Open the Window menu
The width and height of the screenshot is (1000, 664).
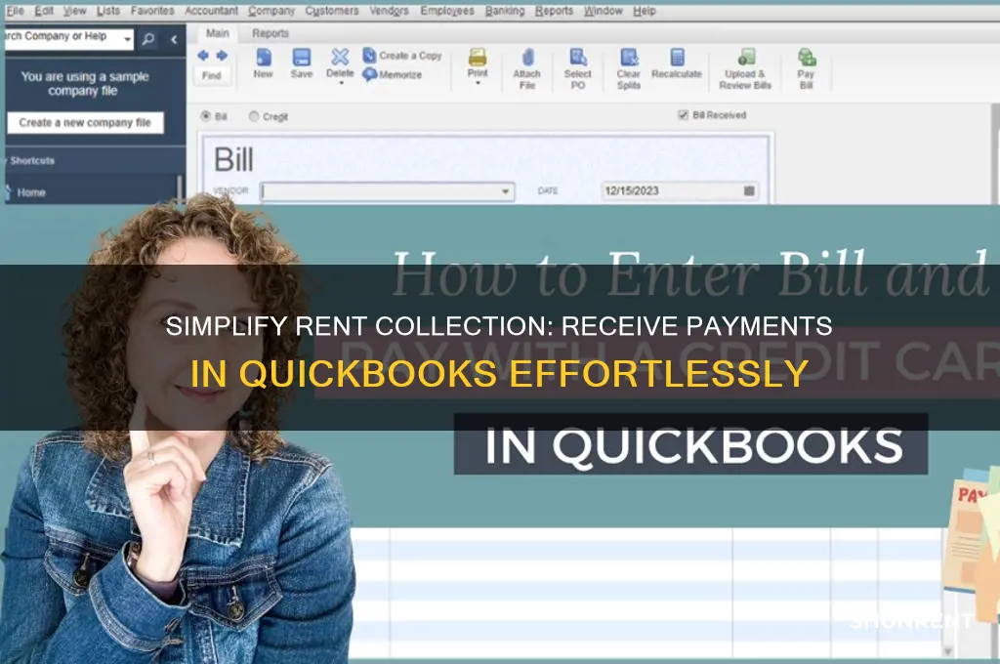pos(603,11)
